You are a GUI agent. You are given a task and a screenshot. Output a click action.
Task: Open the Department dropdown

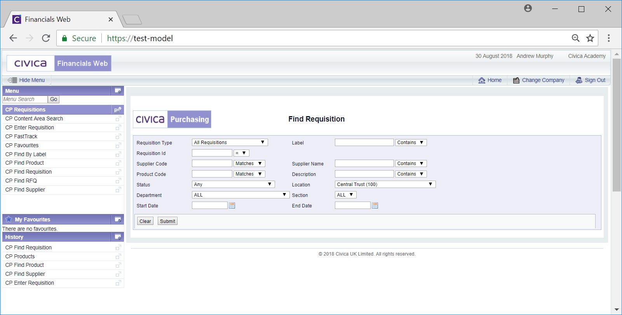pos(240,195)
